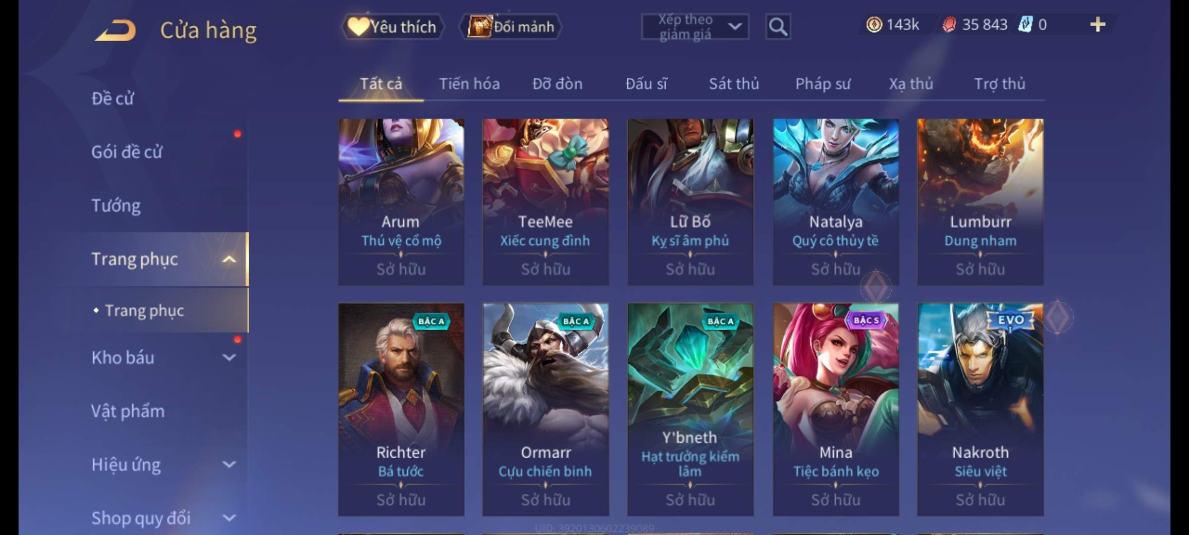Switch to the Tiến hóa tab

(x=469, y=84)
